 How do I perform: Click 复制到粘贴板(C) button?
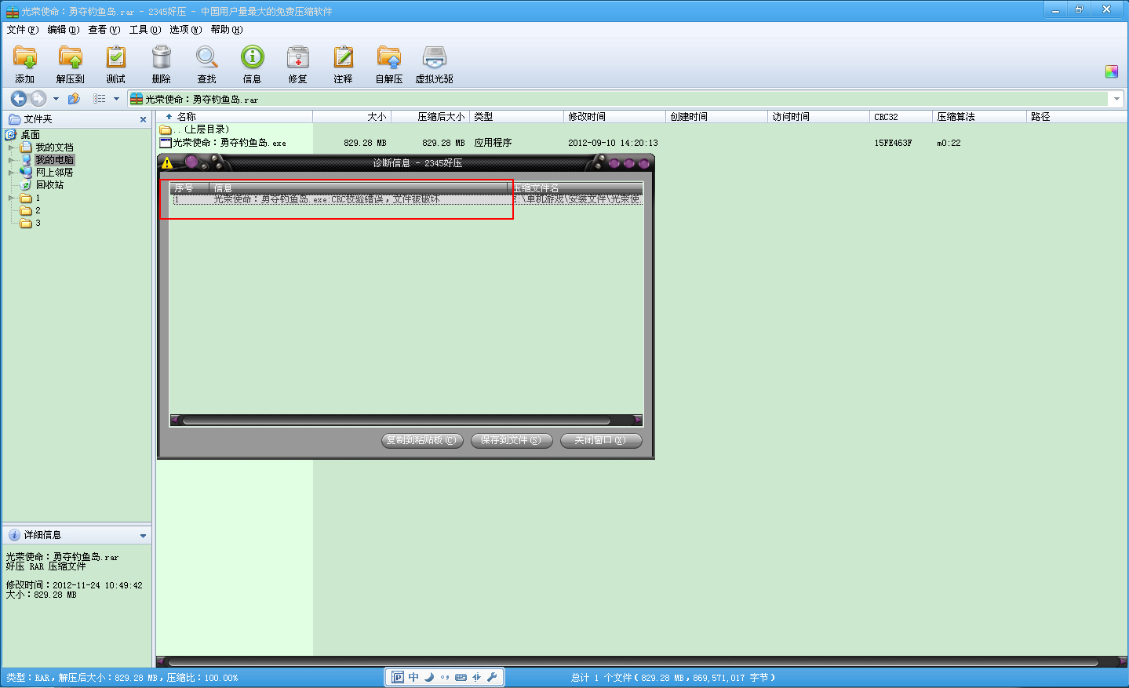(x=422, y=440)
